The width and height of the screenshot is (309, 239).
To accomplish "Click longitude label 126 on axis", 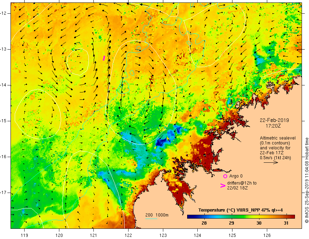I will point(267,235).
